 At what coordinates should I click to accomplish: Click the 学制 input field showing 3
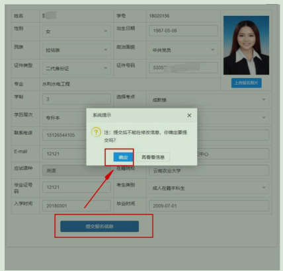77,99
